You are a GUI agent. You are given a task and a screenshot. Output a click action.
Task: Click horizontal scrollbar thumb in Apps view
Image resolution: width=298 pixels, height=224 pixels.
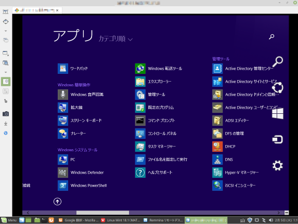(x=102, y=213)
